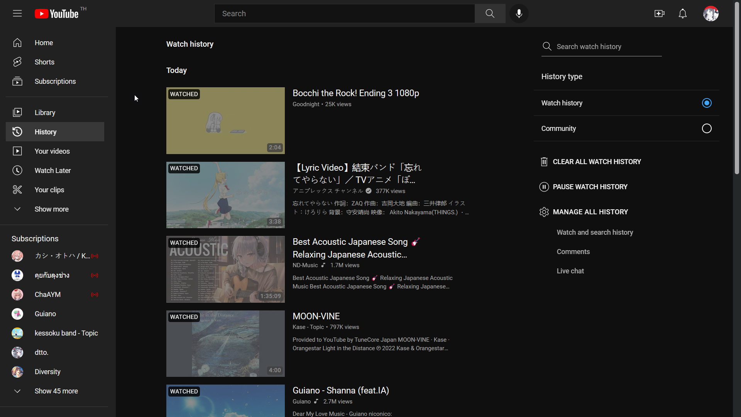Select the Watch history radio button
This screenshot has width=741, height=417.
[706, 103]
